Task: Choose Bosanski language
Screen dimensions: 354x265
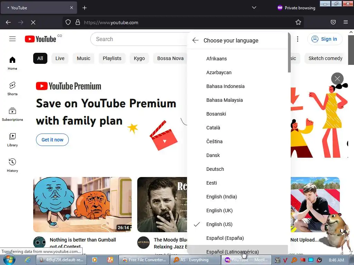Action: 237,114
